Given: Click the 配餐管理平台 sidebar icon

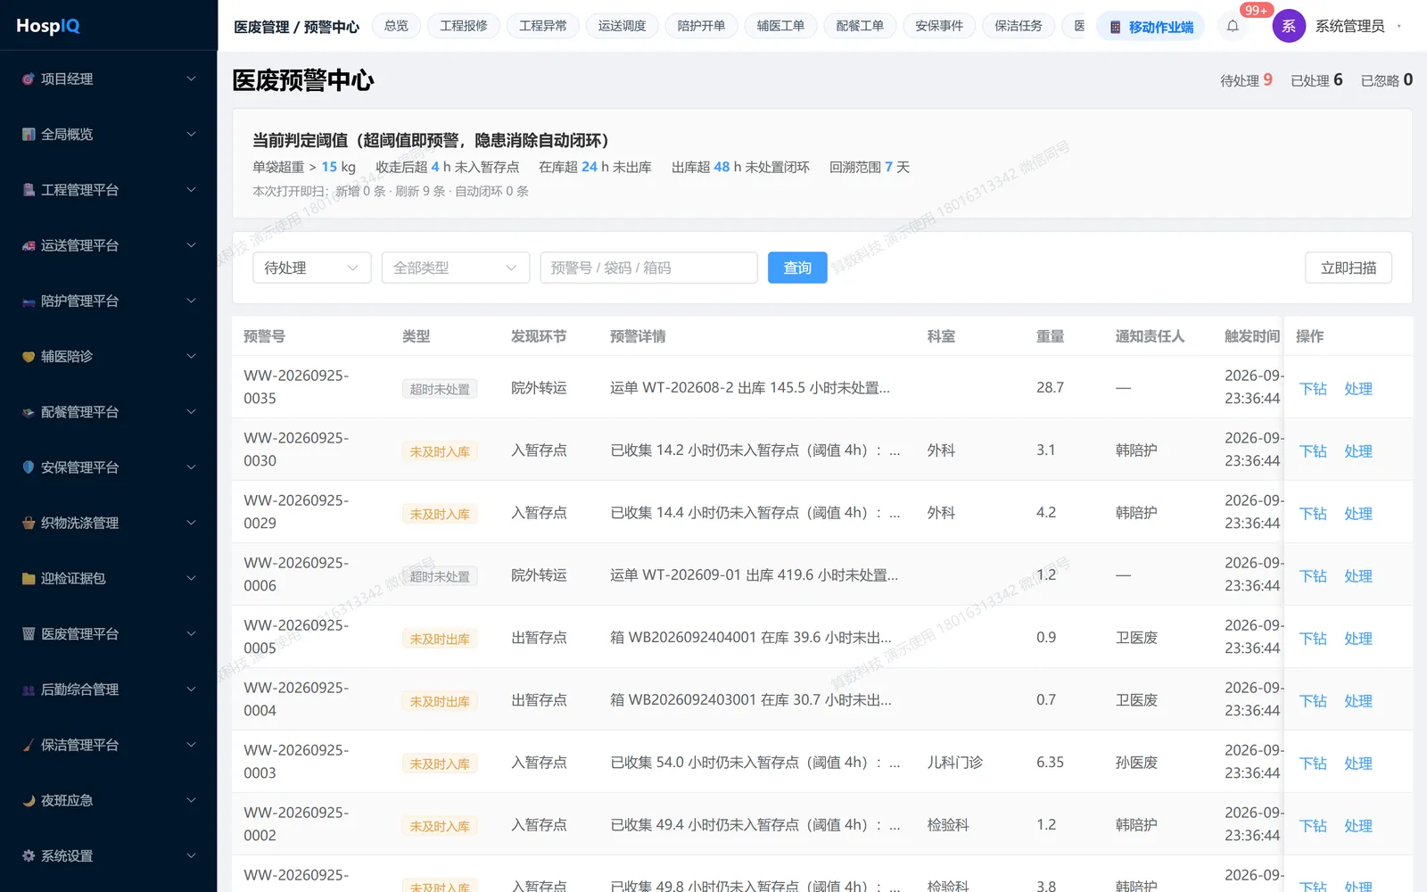Looking at the screenshot, I should point(29,412).
